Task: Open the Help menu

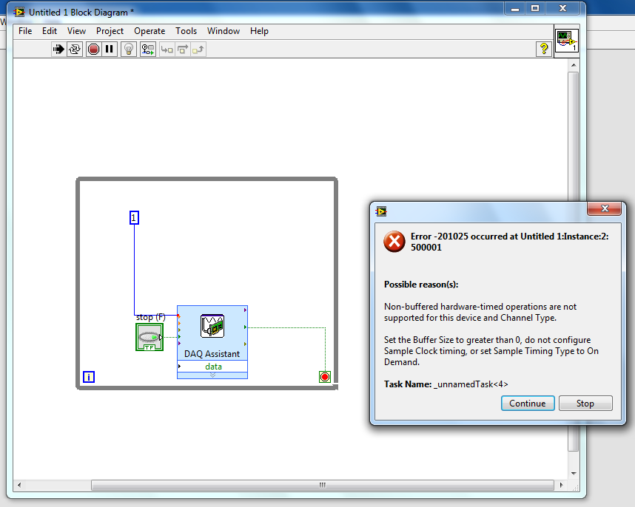Action: tap(259, 31)
